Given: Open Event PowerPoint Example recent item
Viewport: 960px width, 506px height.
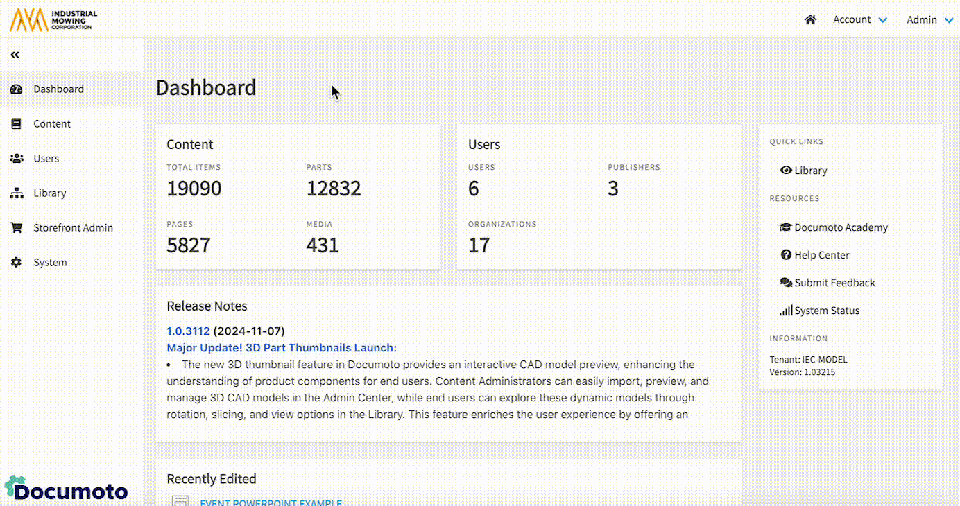Looking at the screenshot, I should tap(271, 503).
